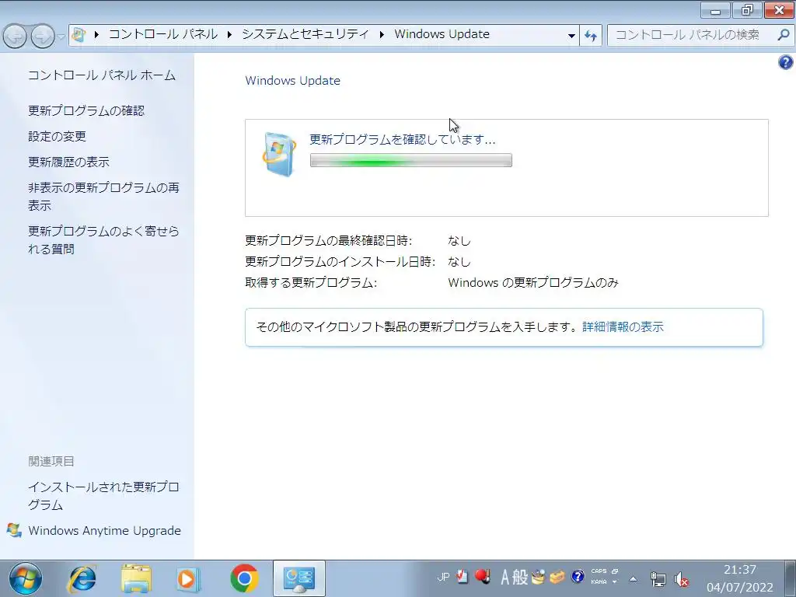Click 詳細情報の表示 link
Image resolution: width=796 pixels, height=597 pixels.
coord(623,327)
